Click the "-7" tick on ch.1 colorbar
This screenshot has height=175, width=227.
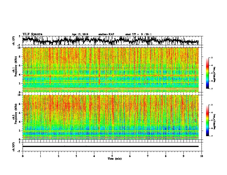(211, 89)
